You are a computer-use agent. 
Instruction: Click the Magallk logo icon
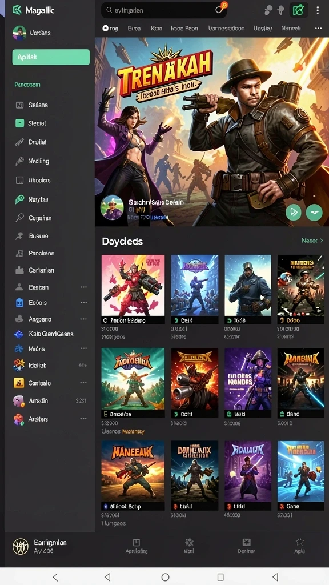pyautogui.click(x=17, y=10)
